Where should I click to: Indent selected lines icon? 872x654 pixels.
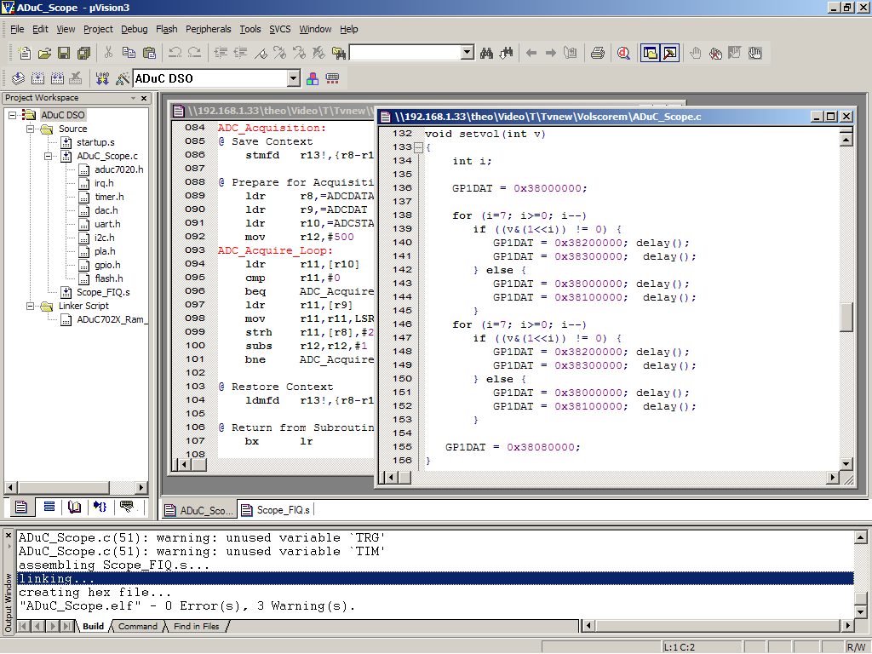[x=221, y=53]
